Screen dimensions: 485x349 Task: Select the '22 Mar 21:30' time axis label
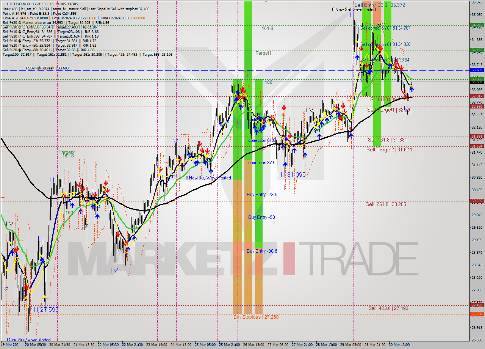coord(132,345)
